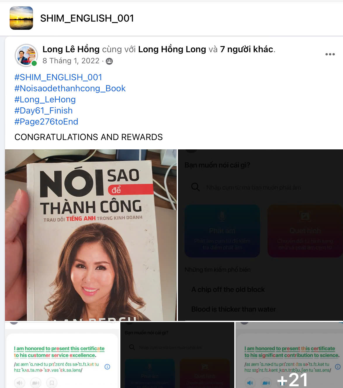The image size is (343, 388).
Task: Click the info icon beside customer service phonetics
Action: [107, 367]
